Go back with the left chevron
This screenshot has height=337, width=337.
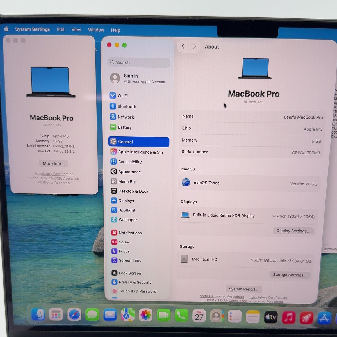[183, 46]
